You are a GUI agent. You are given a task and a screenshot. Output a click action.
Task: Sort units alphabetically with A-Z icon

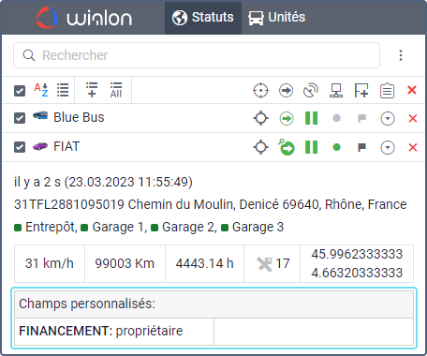[x=41, y=90]
